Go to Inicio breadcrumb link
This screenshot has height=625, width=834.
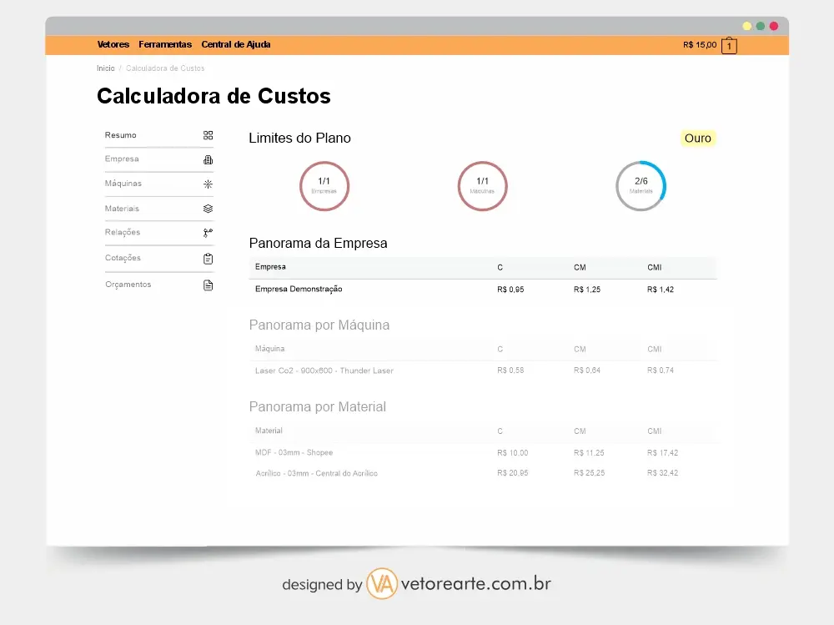[x=105, y=68]
